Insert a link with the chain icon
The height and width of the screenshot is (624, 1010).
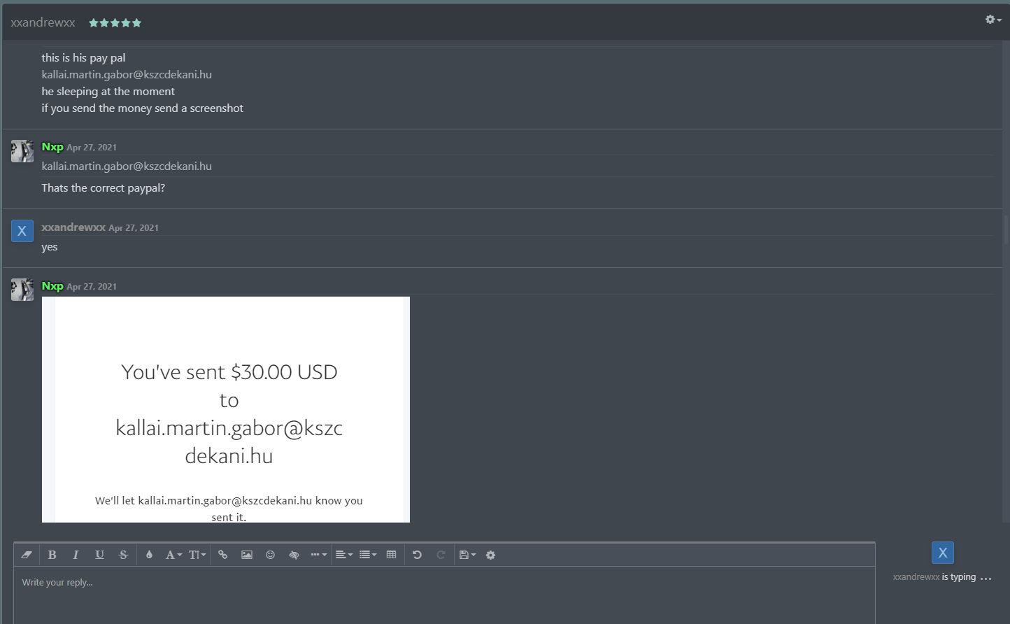(223, 555)
